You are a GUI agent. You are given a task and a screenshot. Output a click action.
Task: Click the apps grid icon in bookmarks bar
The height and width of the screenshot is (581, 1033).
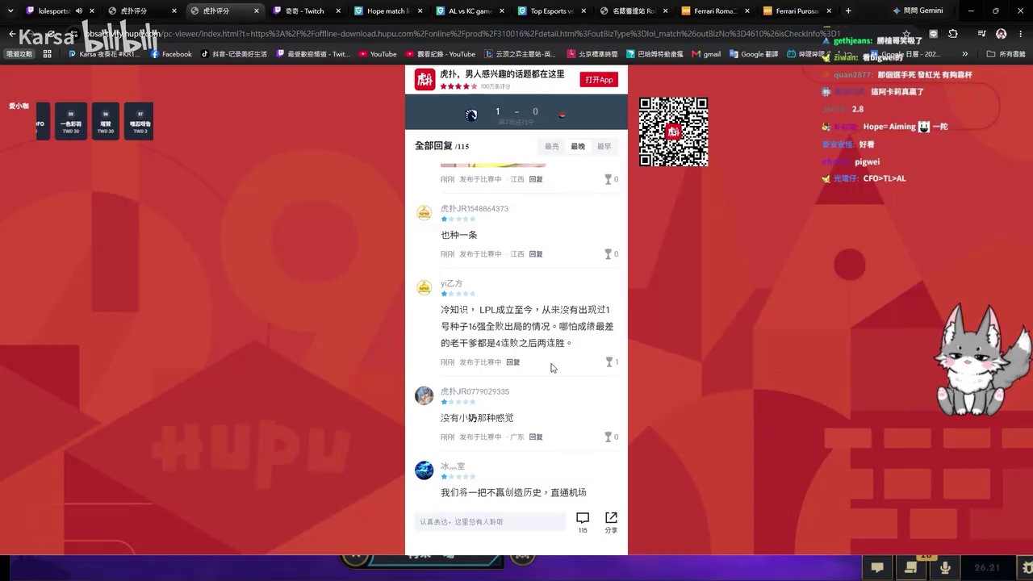coord(48,54)
